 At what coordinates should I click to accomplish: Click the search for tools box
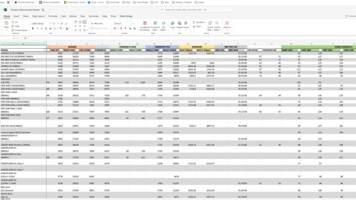click(x=196, y=10)
